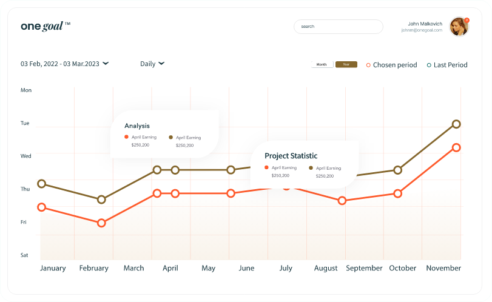
Task: Toggle the Chosen period legend circle
Action: 368,65
